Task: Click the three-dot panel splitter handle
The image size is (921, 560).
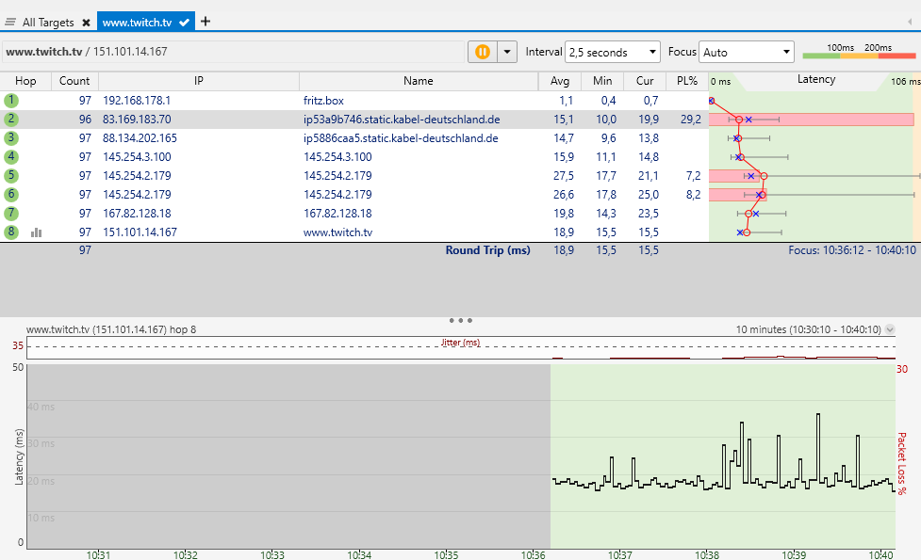Action: 460,320
